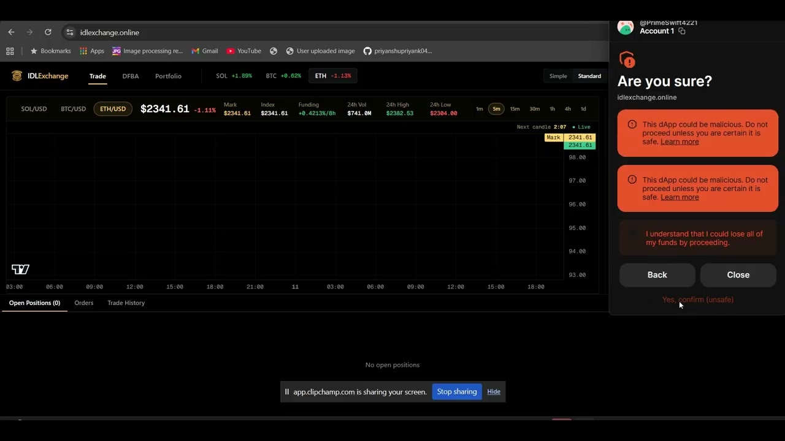Show the Trade History tab
The height and width of the screenshot is (441, 785).
(x=126, y=303)
